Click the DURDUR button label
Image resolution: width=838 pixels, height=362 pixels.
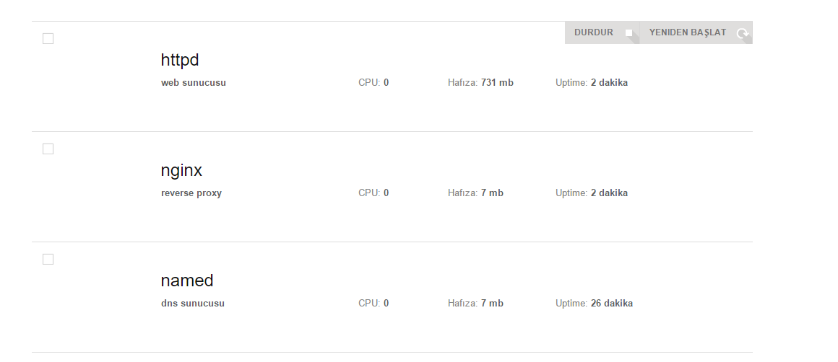point(593,32)
